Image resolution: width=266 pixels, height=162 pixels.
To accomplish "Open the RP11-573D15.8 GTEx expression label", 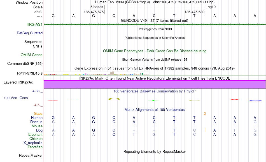I will 30,73.
